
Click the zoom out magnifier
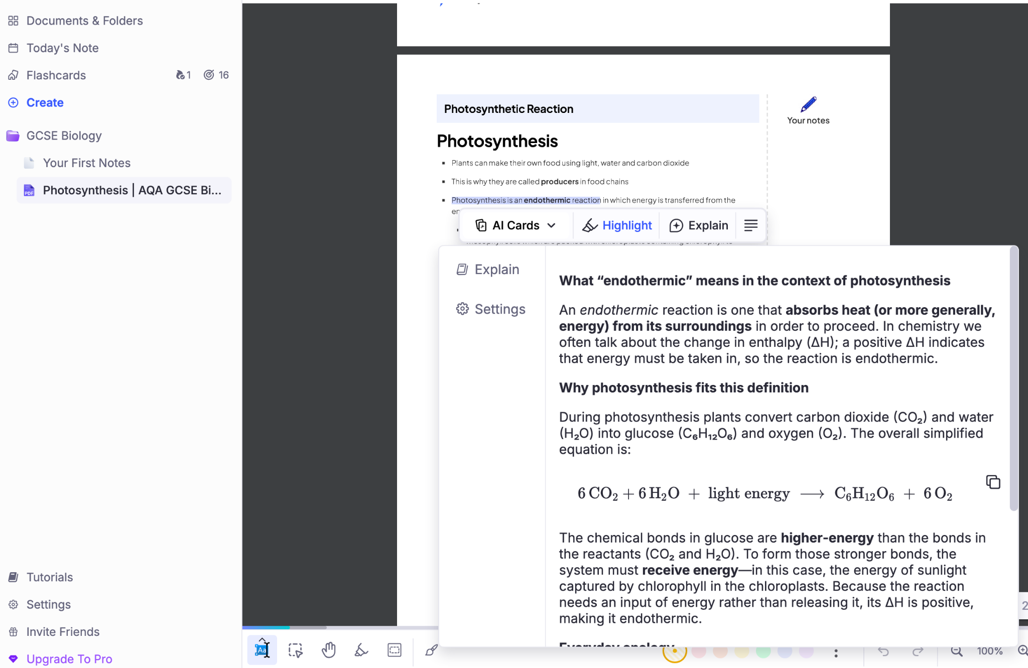coord(957,651)
